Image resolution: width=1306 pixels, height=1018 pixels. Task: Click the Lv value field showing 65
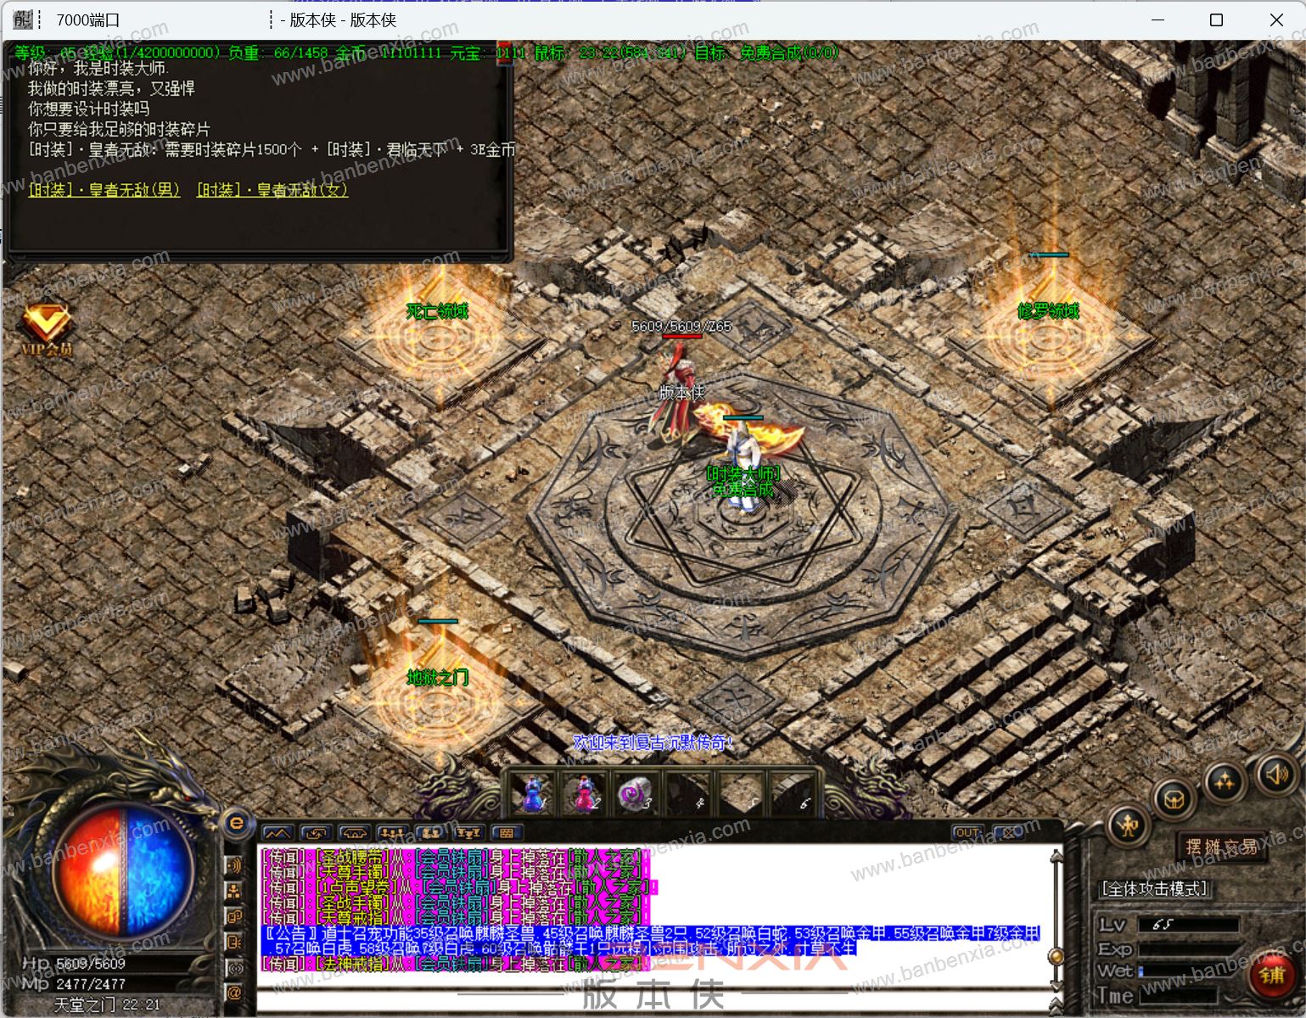(1189, 925)
